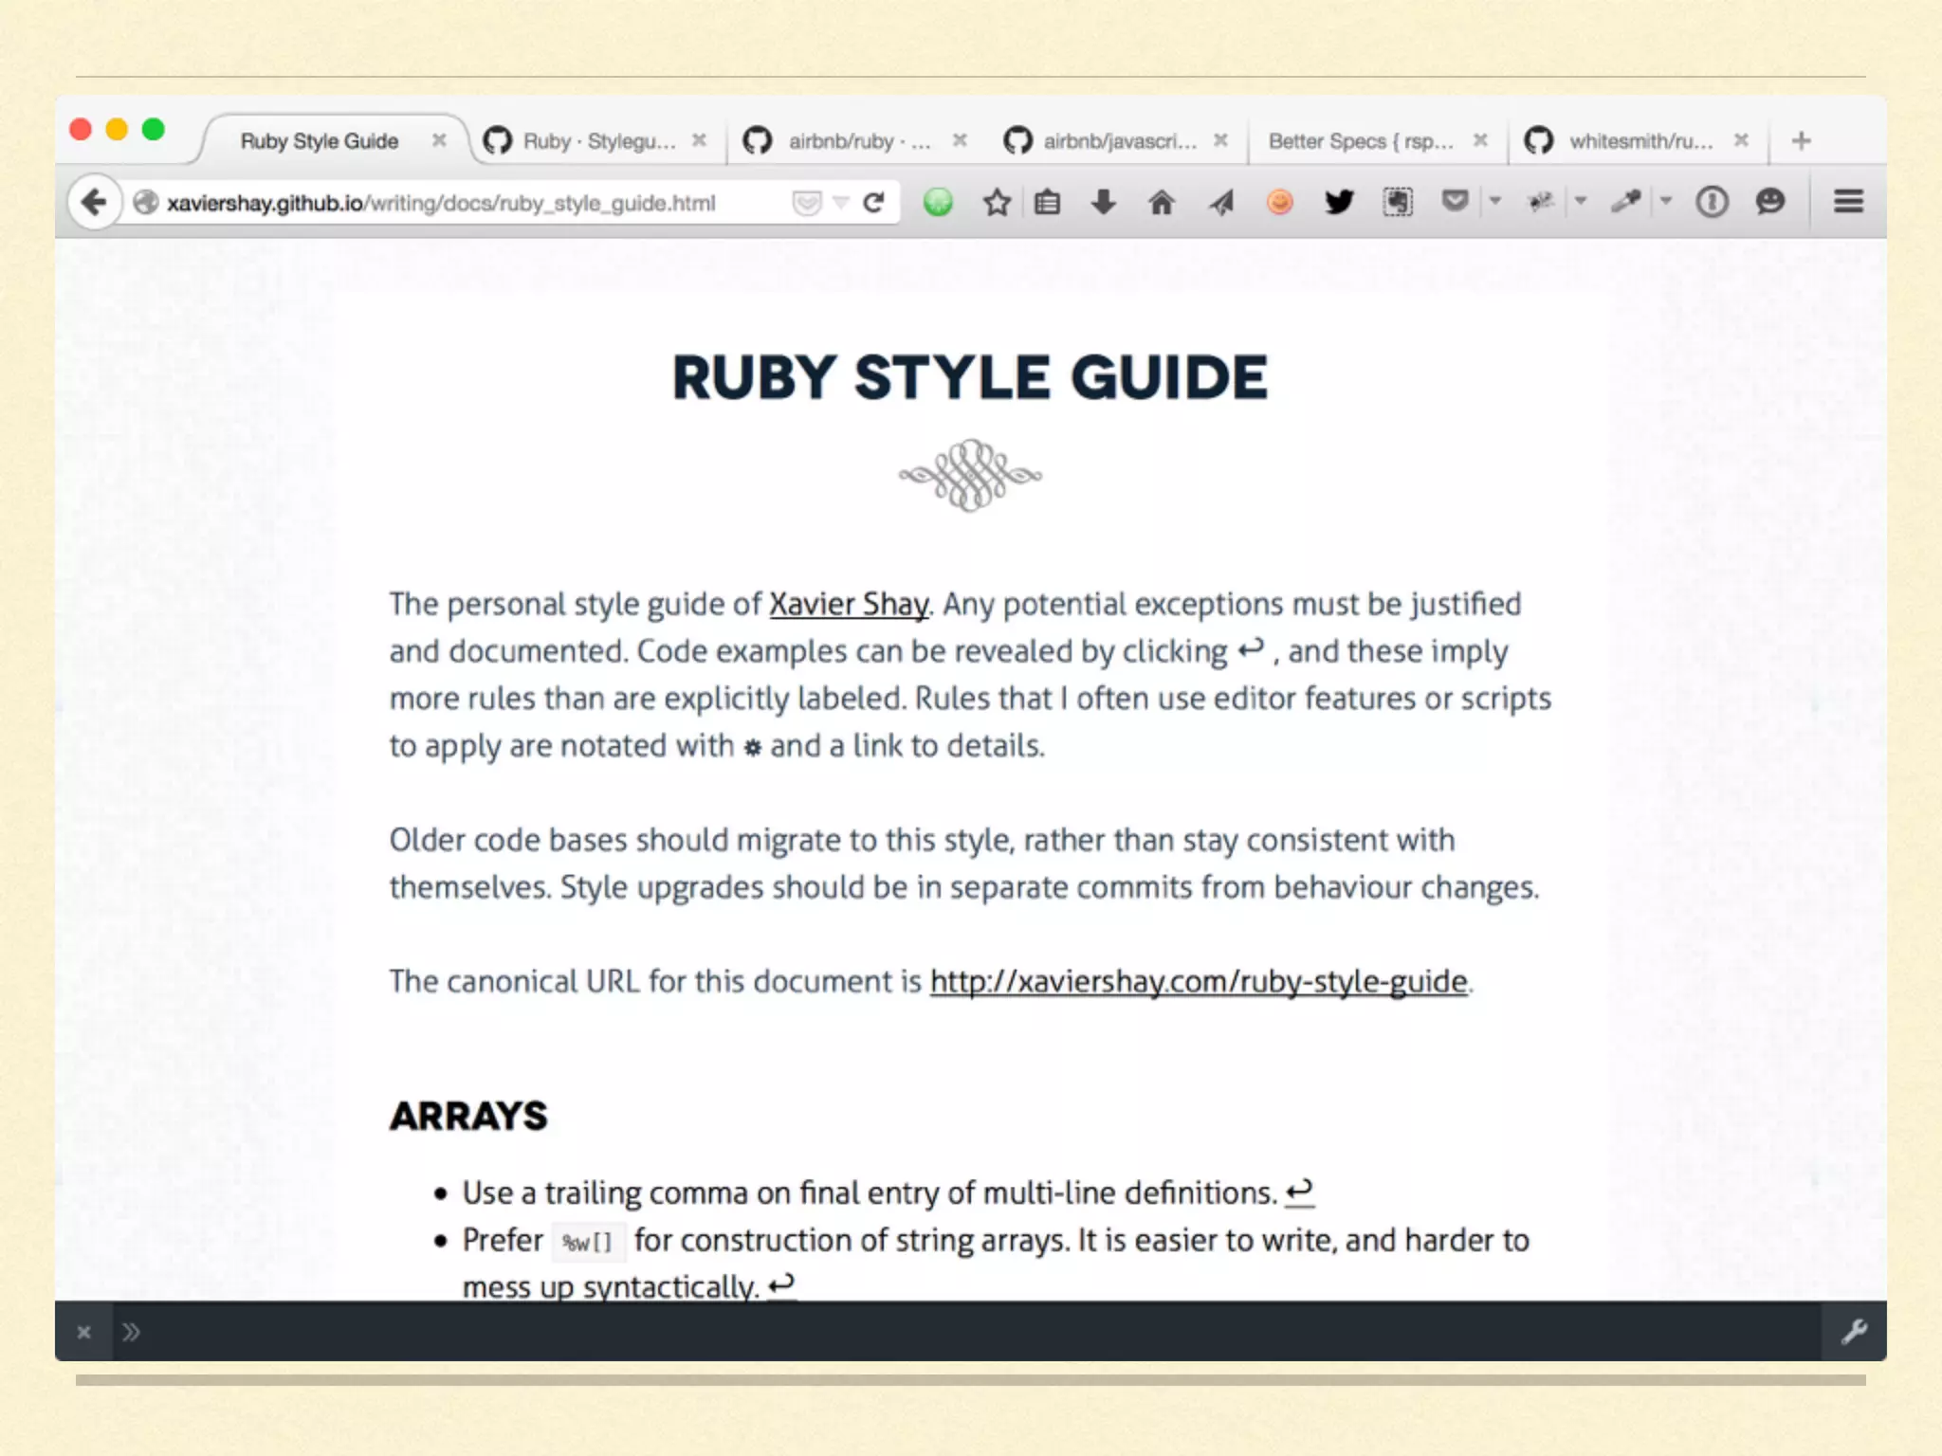Click the bookmark star icon
1942x1456 pixels.
point(997,202)
